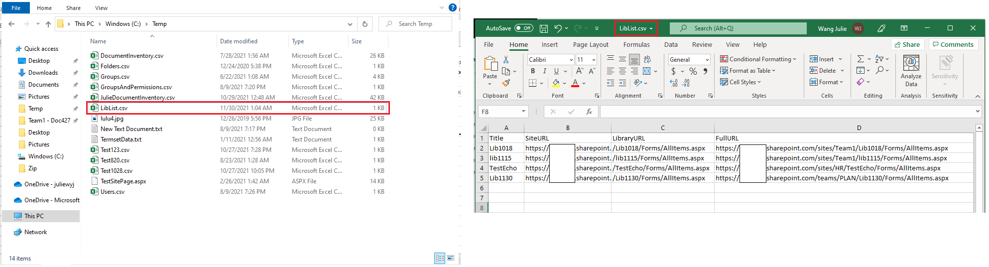Click the Cut scissors icon
This screenshot has height=267, width=989.
tap(506, 60)
